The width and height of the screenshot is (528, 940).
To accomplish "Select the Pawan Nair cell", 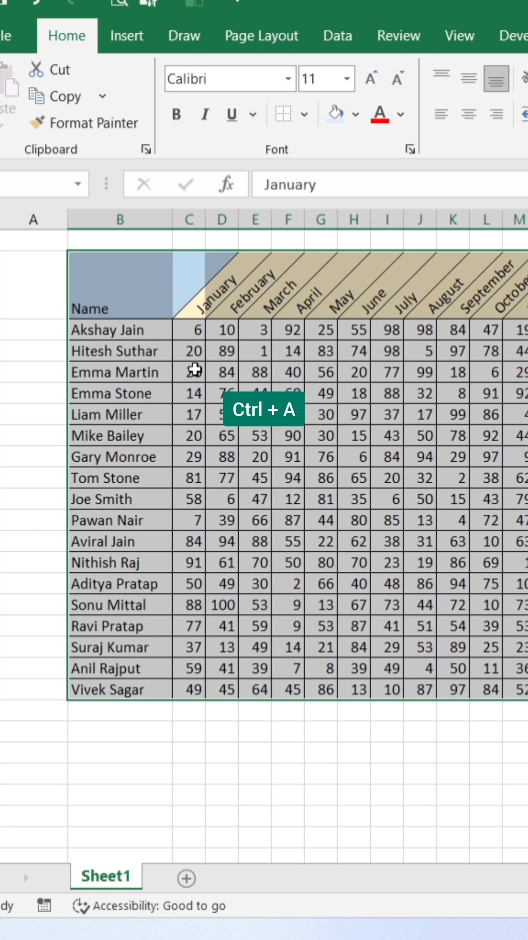I will [120, 520].
